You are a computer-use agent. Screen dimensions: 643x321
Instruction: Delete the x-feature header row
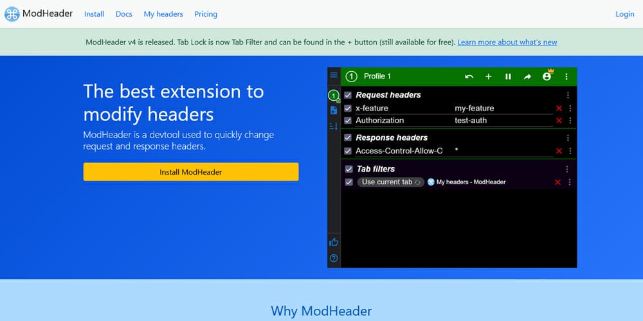[x=559, y=108]
